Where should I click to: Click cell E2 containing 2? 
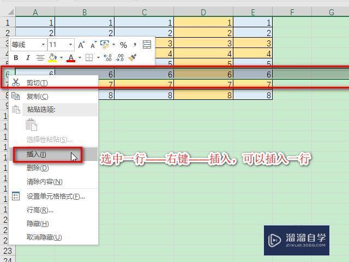pyautogui.click(x=253, y=33)
